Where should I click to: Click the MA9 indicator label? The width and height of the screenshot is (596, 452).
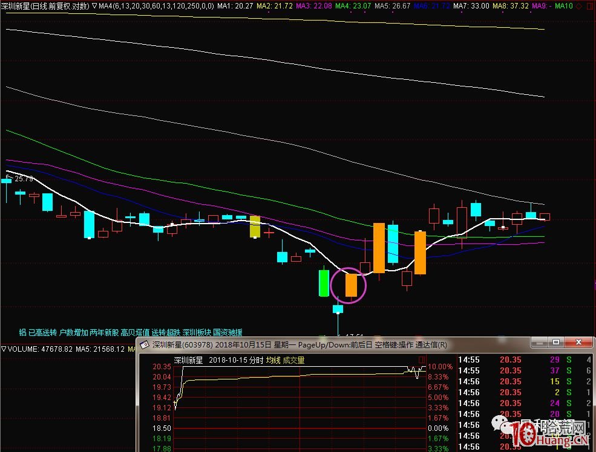coord(542,5)
